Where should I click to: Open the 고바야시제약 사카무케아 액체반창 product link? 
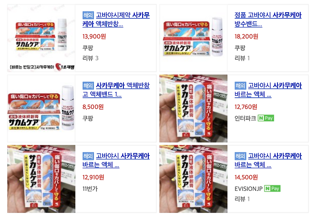tap(116, 20)
